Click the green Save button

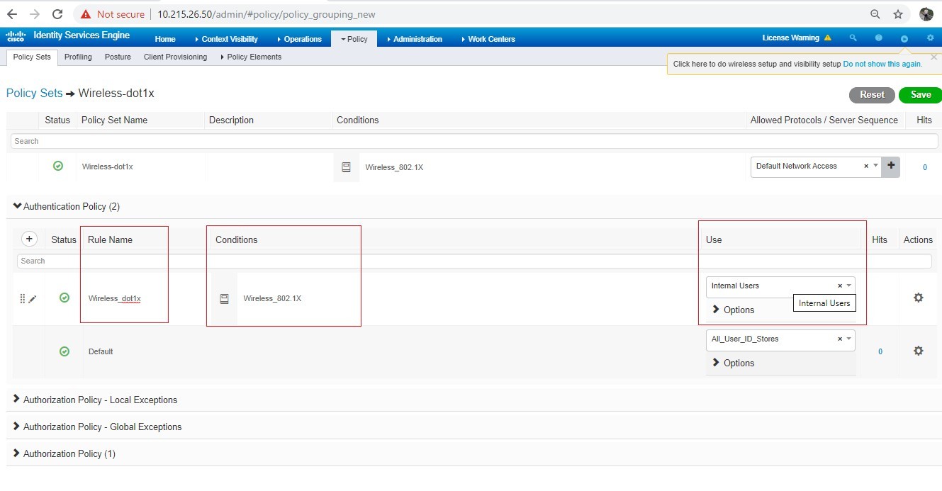point(920,95)
